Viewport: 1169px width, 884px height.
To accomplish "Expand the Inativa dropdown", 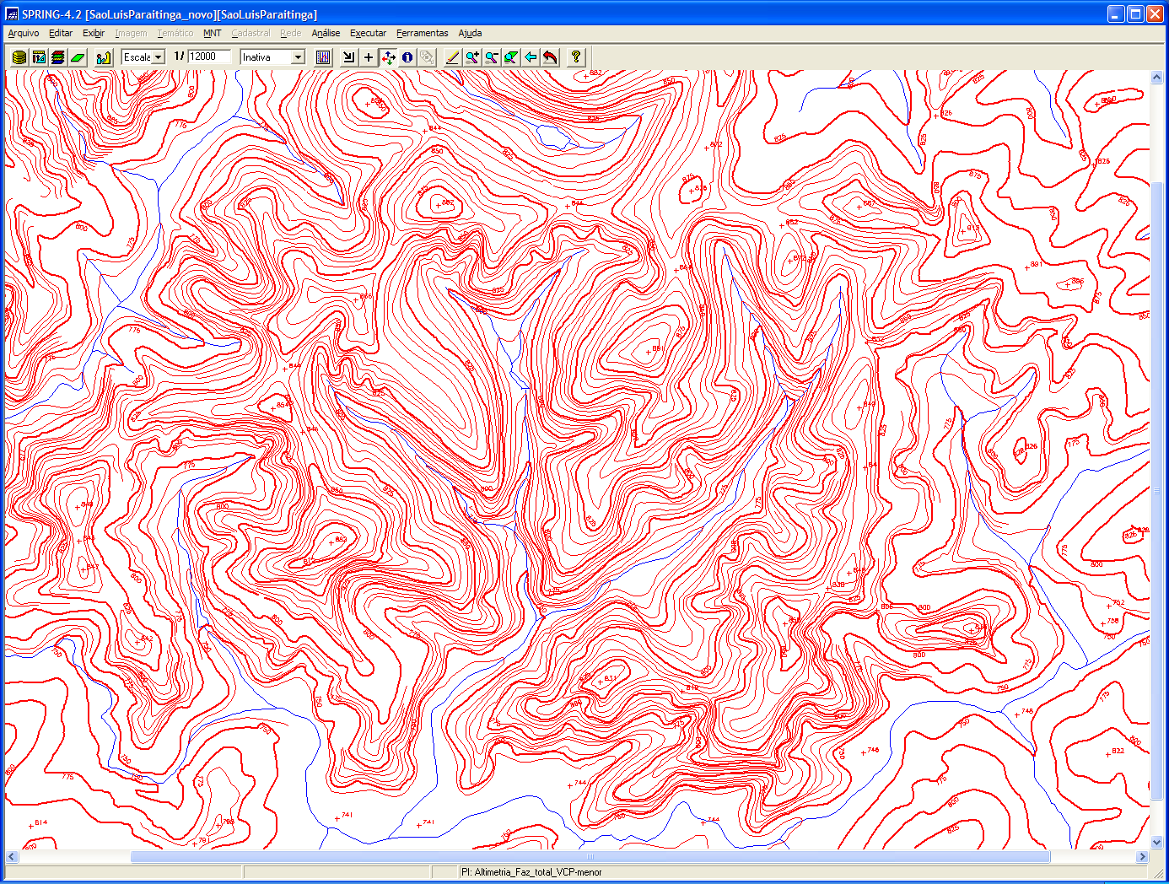I will [298, 57].
